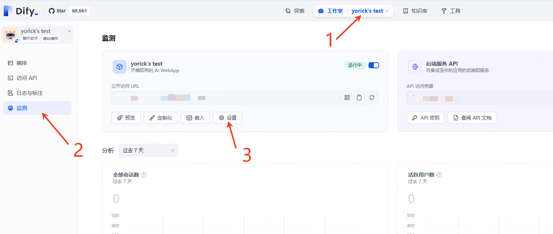Click the 可集成至你的应用的后端即服务 description
Screen dimensions: 553x234
[458, 70]
